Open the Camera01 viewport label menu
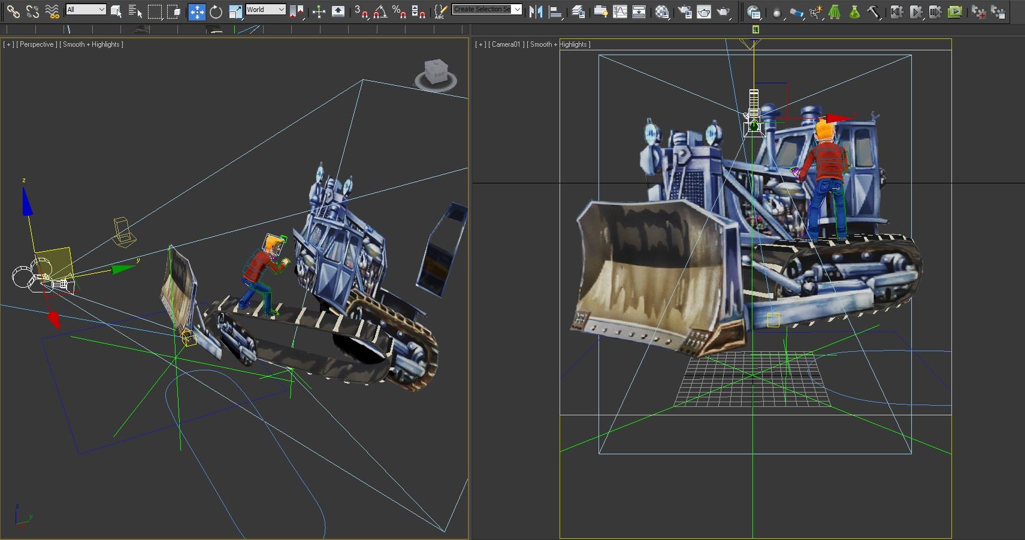Screen dimensions: 1025x540 click(x=506, y=44)
